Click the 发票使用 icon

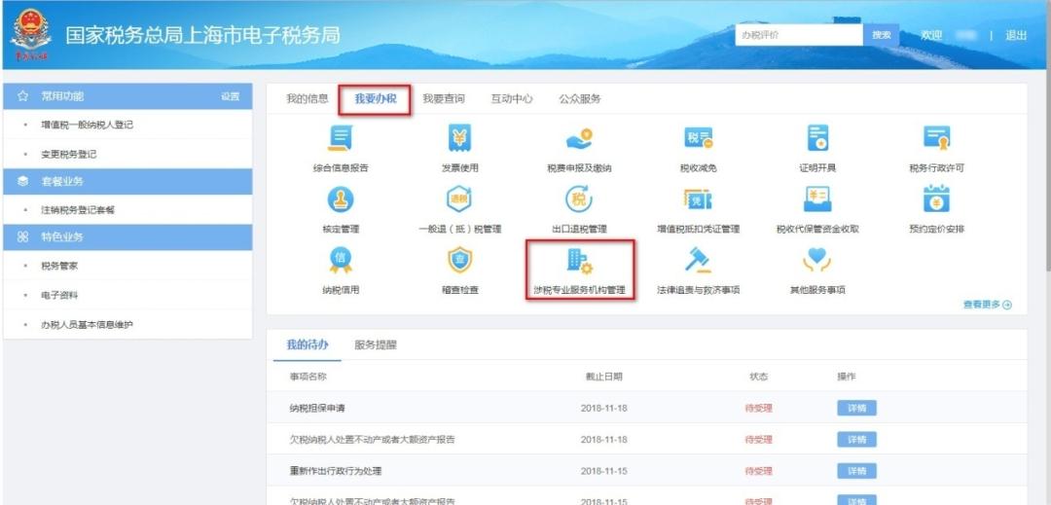pos(459,140)
